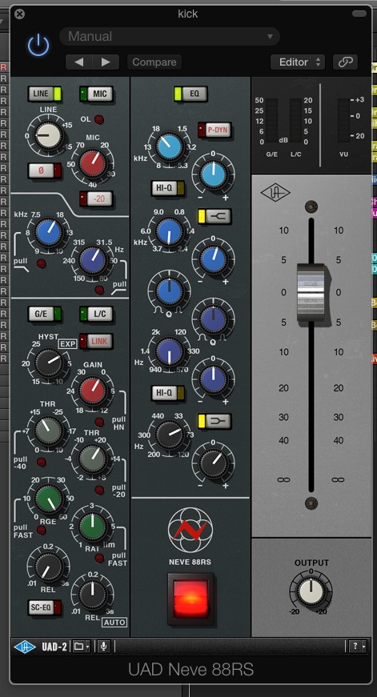Viewport: 377px width, 697px height.
Task: Click the low band gain knob at bottom
Action: [x=214, y=463]
